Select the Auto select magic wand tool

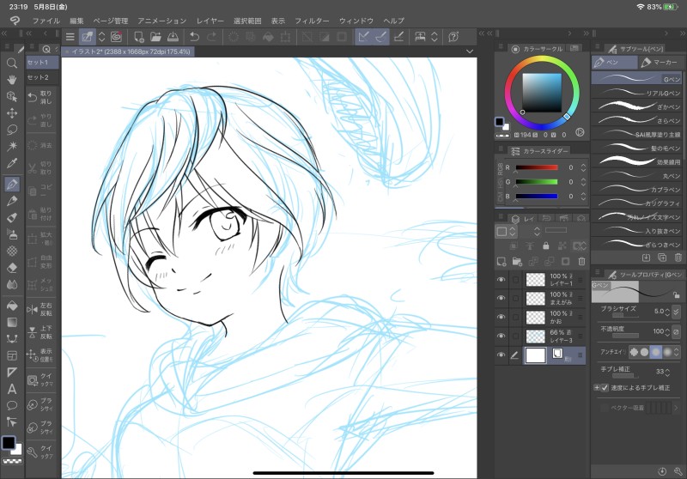pos(12,146)
